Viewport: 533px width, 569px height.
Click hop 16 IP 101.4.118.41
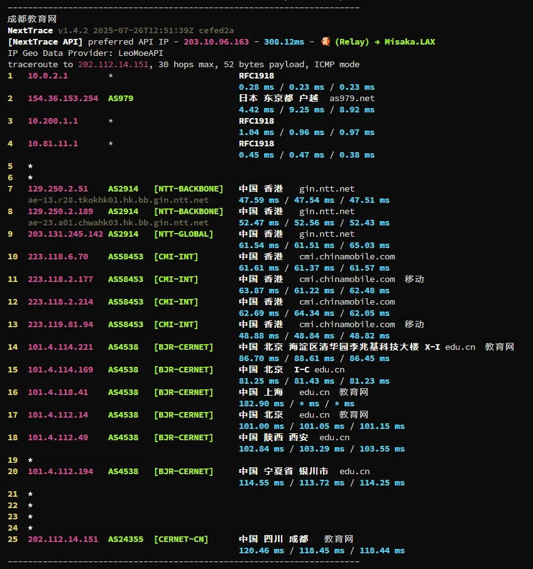point(58,393)
